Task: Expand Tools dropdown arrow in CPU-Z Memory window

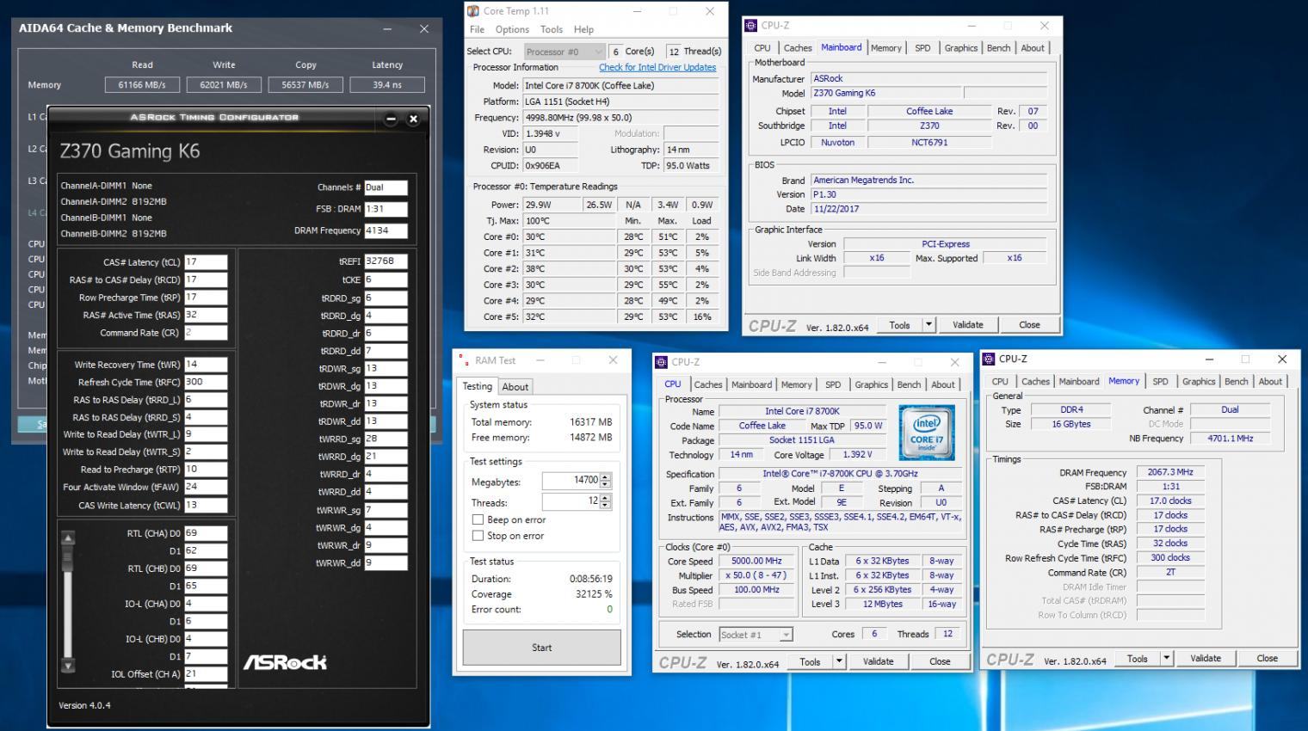Action: pos(1166,658)
